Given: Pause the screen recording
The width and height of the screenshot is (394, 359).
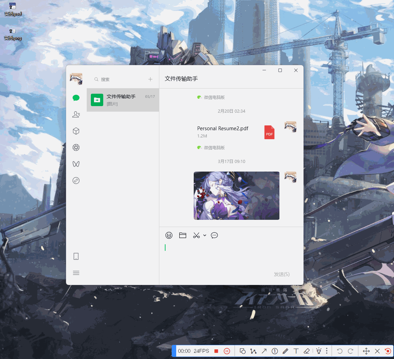Looking at the screenshot, I should pos(227,351).
